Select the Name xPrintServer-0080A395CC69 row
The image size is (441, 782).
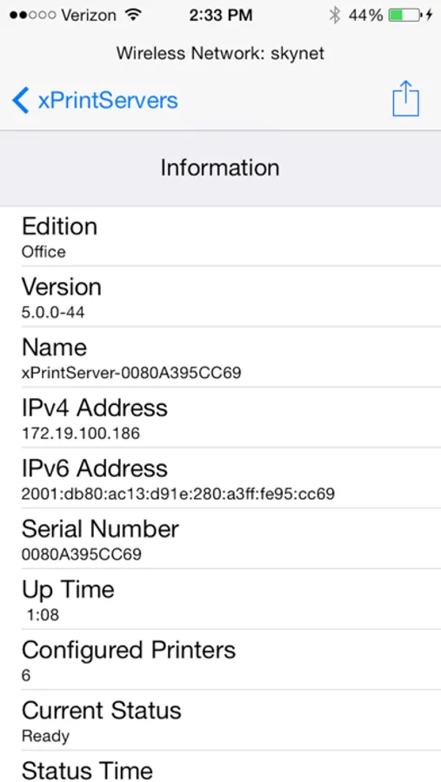[220, 357]
